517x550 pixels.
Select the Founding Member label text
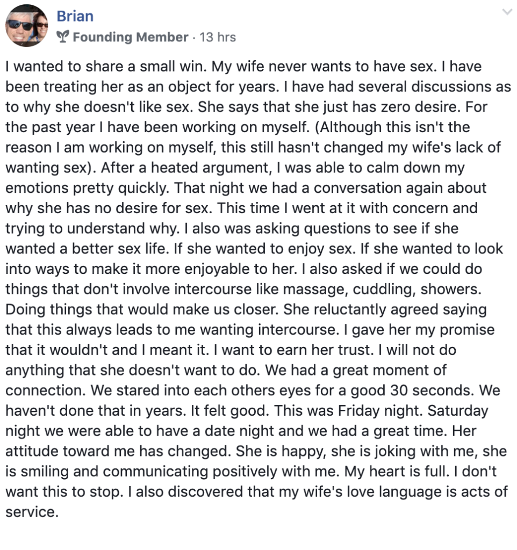click(x=131, y=37)
